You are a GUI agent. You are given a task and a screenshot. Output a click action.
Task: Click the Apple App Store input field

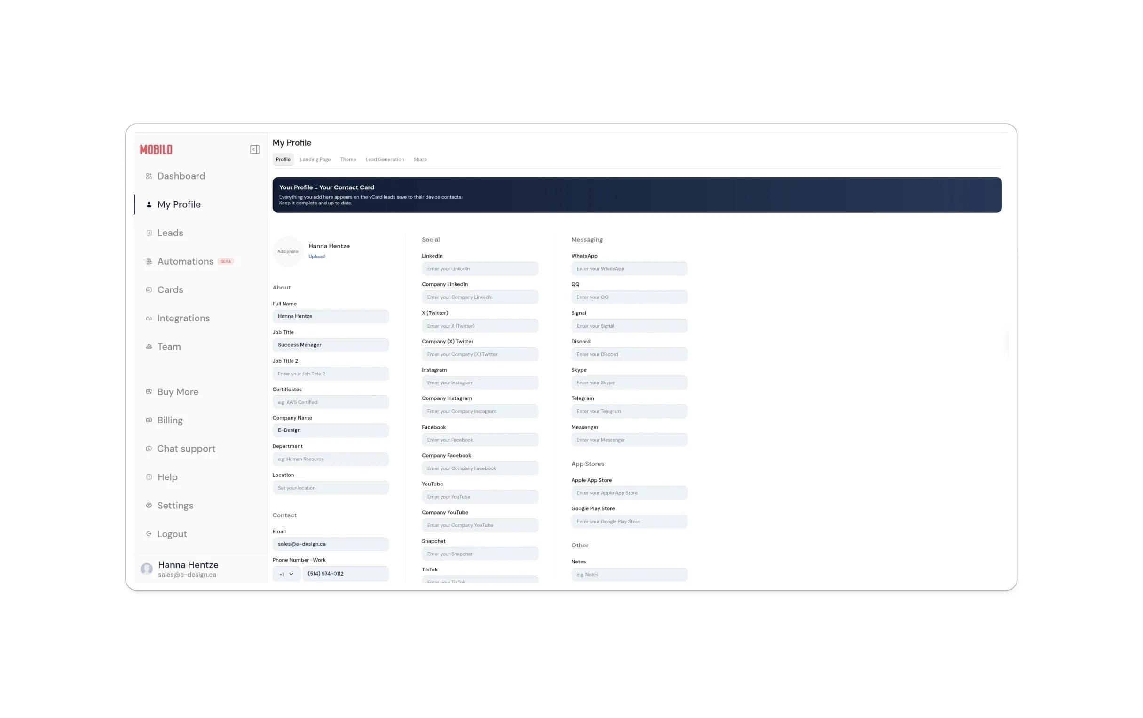point(630,493)
